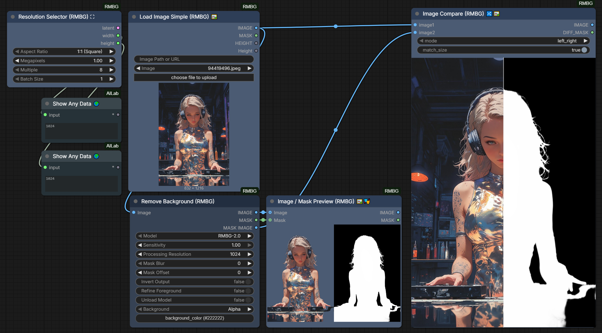Open the Image 94419496.jpeg file selector

[194, 68]
